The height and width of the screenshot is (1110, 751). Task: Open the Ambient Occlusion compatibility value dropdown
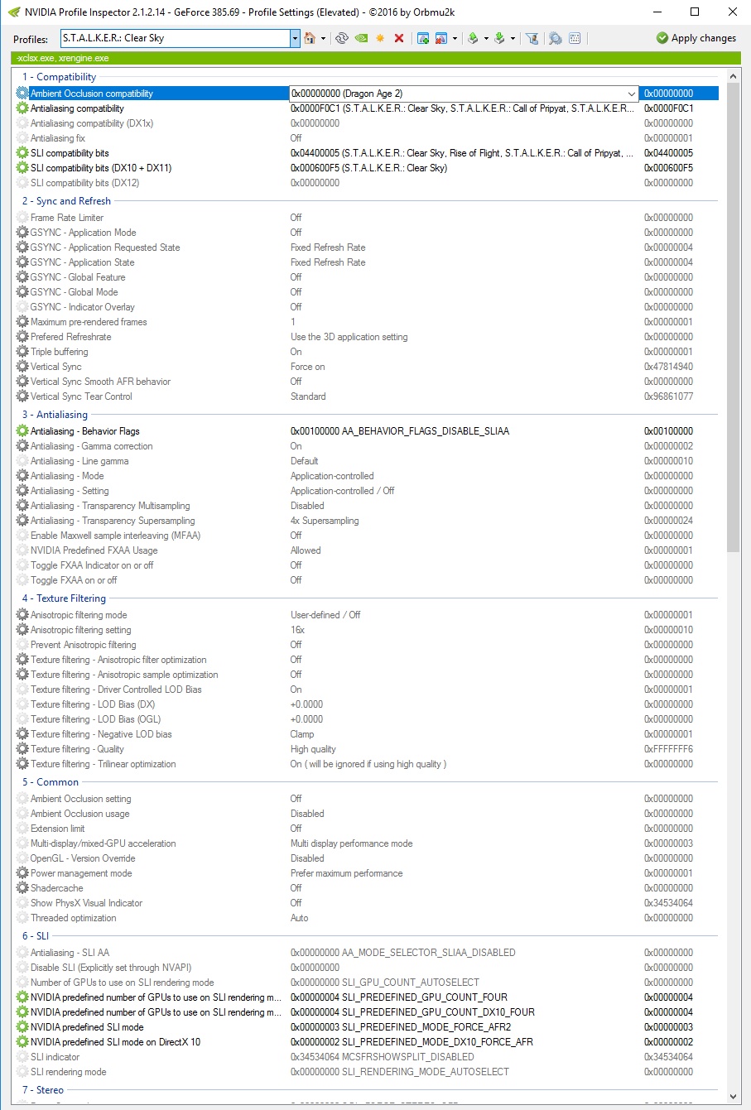pos(632,94)
